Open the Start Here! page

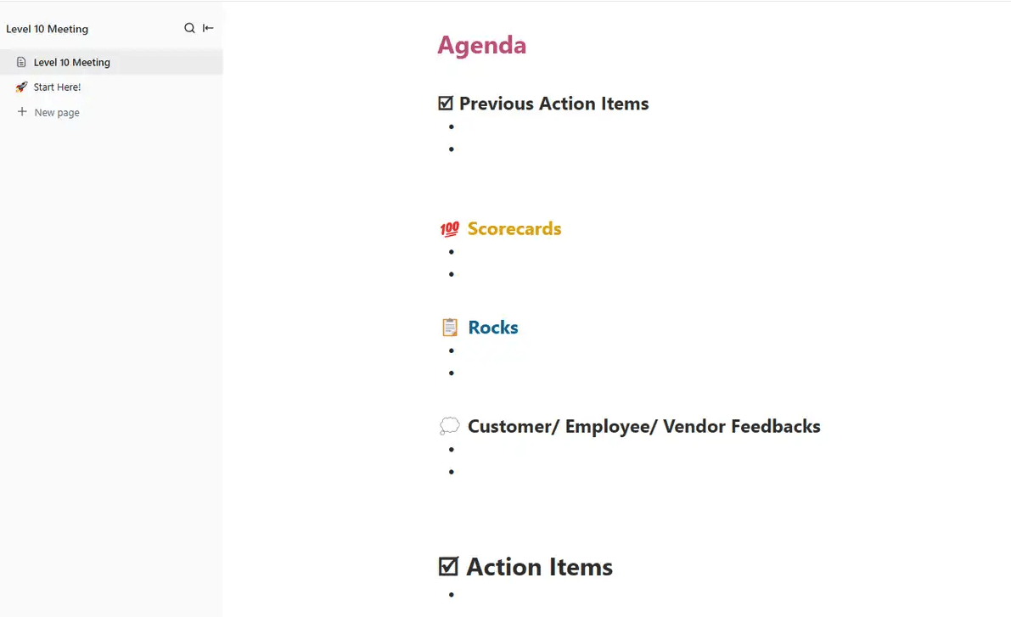click(x=56, y=87)
